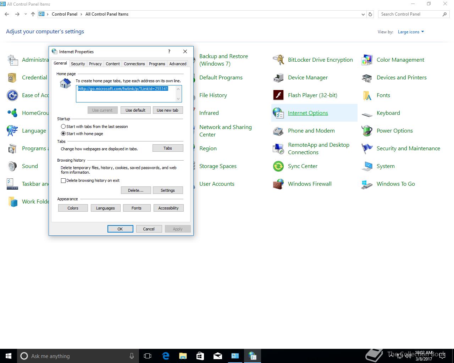Open the Accessibility button

[168, 208]
